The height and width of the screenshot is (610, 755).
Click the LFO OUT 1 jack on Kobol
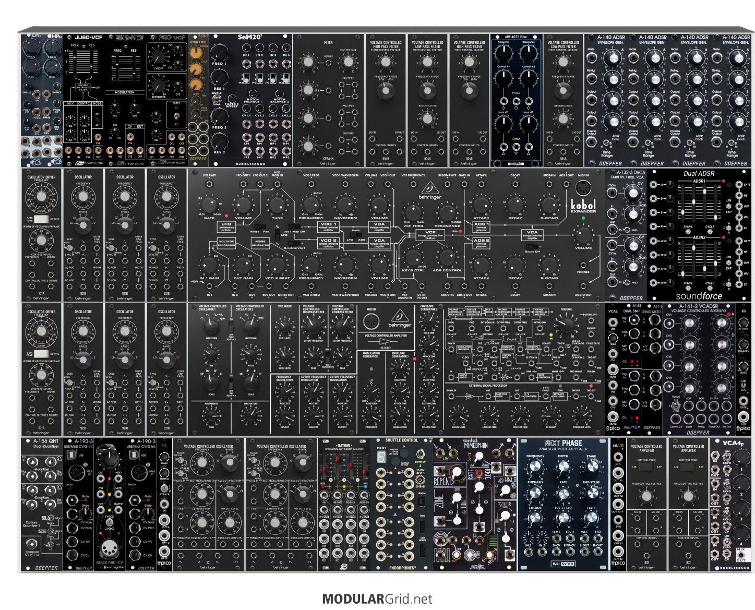tap(243, 183)
